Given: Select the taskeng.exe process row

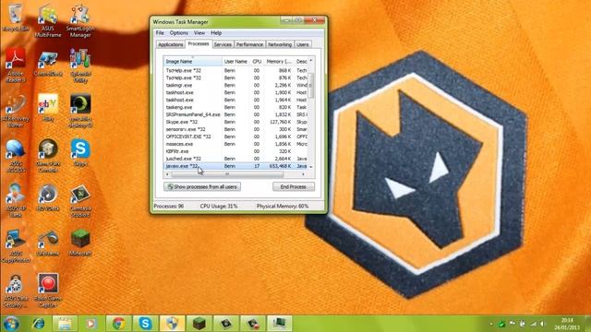Looking at the screenshot, I should [x=235, y=107].
